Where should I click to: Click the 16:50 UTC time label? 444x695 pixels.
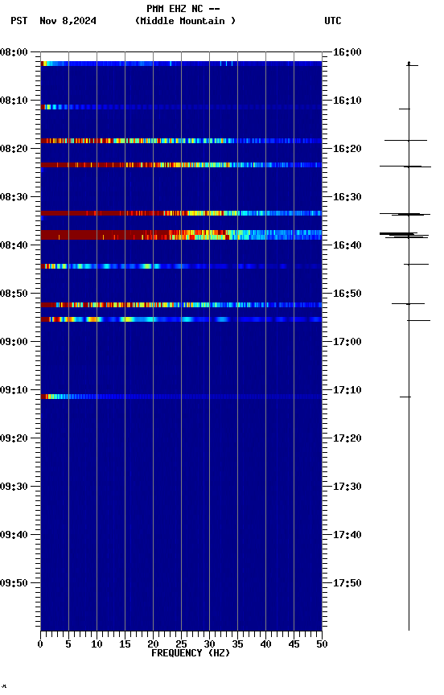point(347,294)
